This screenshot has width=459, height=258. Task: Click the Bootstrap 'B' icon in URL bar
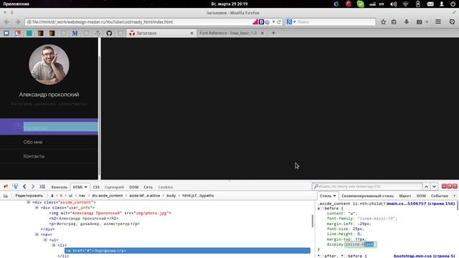(x=261, y=22)
